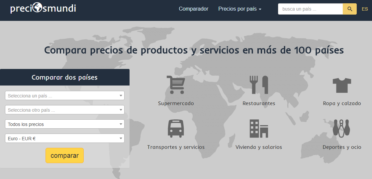Expand the 'Selecciona otro país' dropdown
This screenshot has height=179, width=372.
[x=65, y=110]
